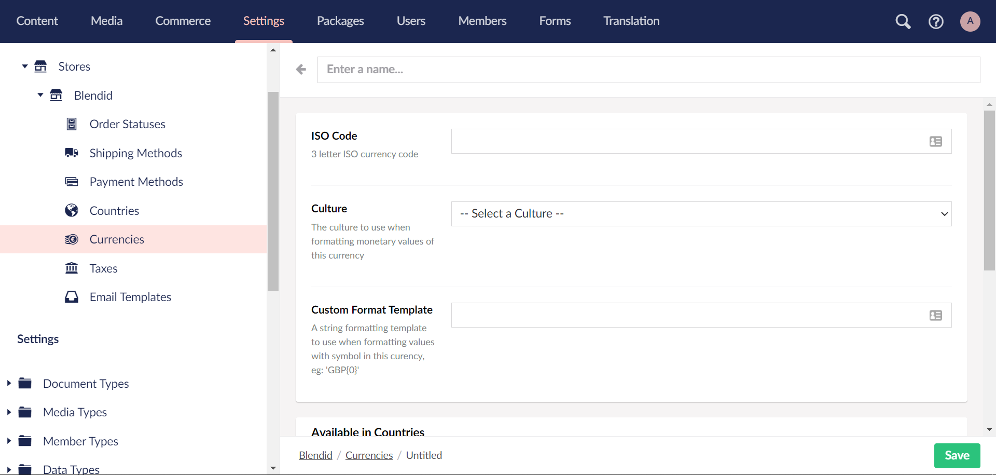Image resolution: width=996 pixels, height=475 pixels.
Task: Focus the Custom Format Template input
Action: (701, 315)
